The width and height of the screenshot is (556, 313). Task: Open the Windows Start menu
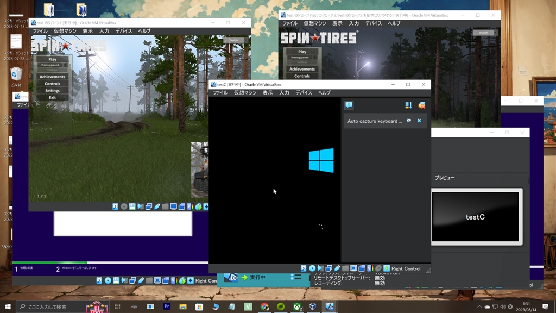(8, 306)
